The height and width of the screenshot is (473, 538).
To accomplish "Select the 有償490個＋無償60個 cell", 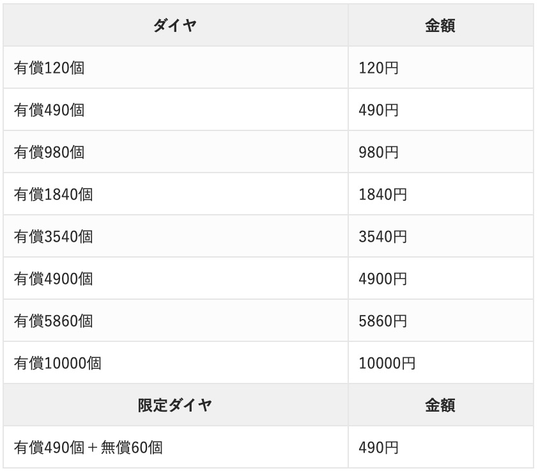I will coord(88,447).
